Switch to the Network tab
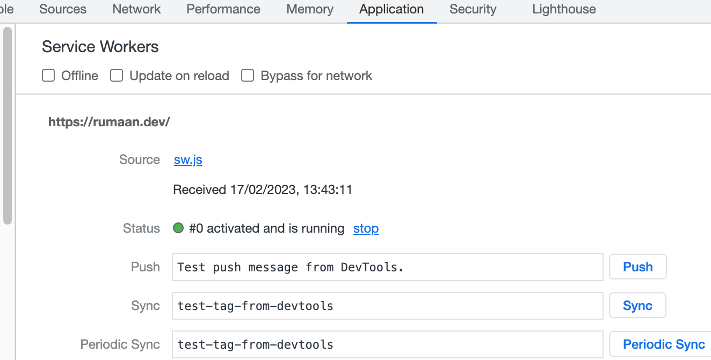This screenshot has height=360, width=711. pyautogui.click(x=136, y=9)
